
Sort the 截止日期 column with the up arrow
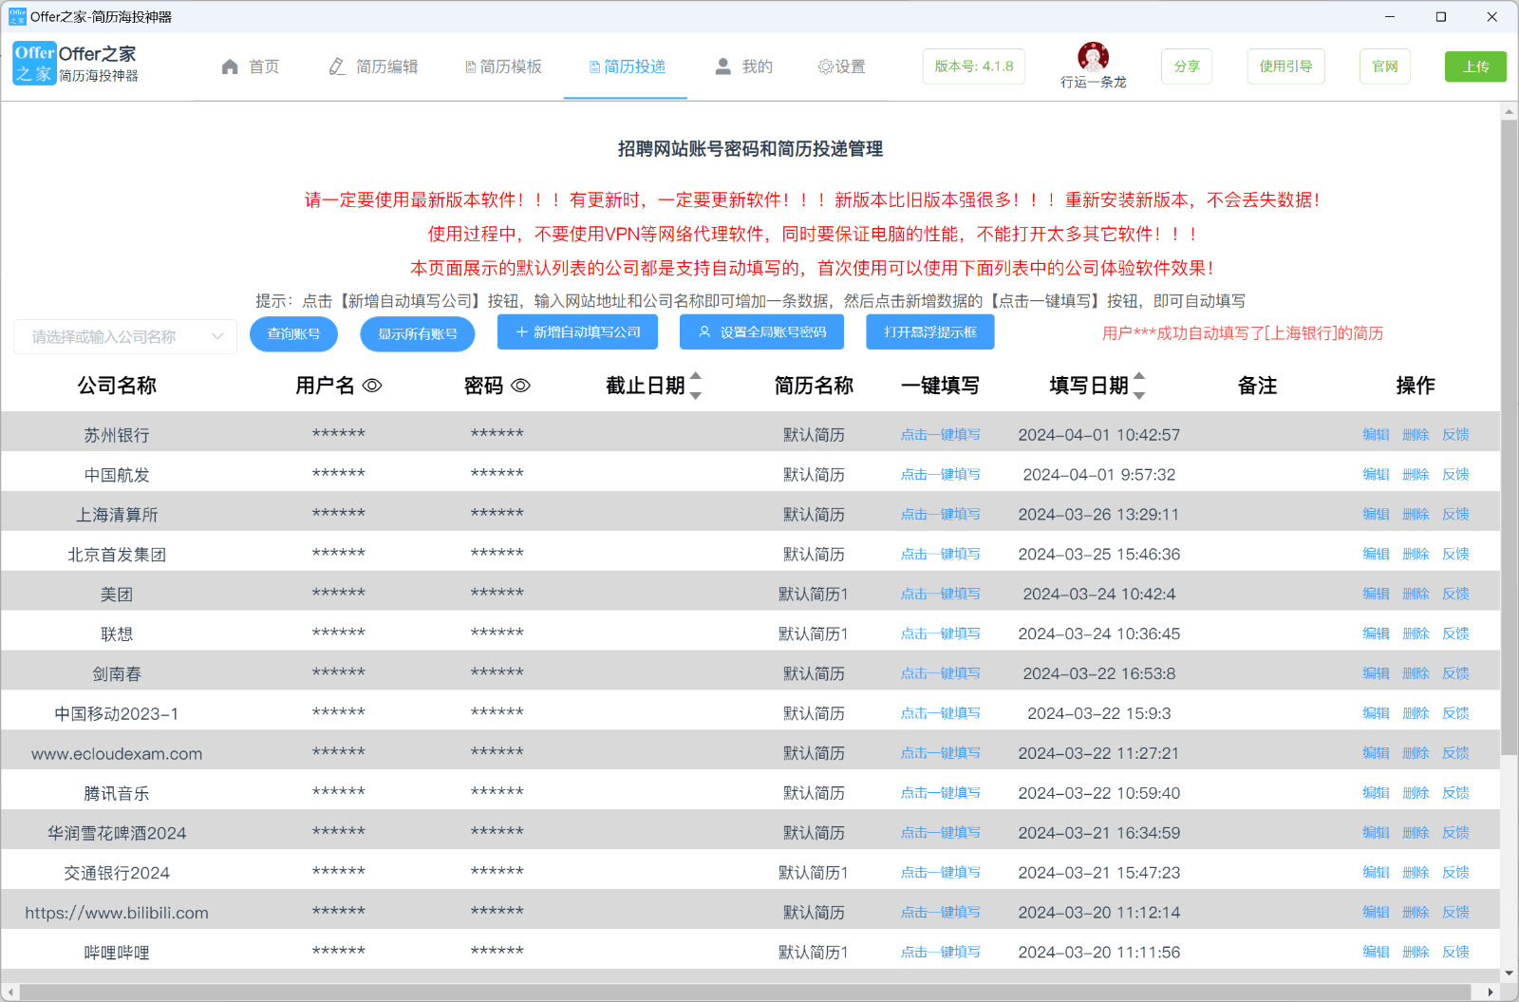[x=697, y=377]
